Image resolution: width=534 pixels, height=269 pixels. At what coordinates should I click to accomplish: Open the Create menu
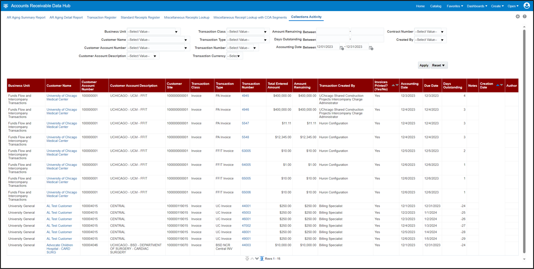coord(497,6)
